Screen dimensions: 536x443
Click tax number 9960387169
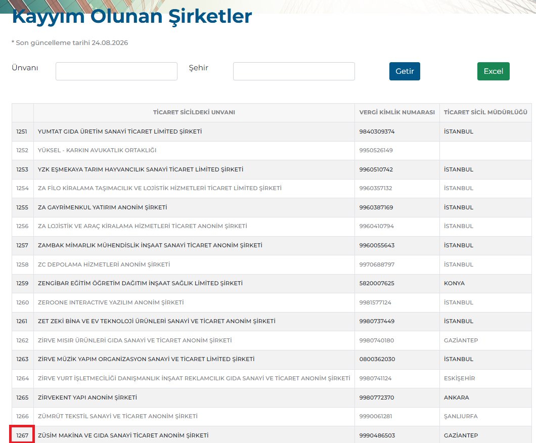tap(376, 207)
